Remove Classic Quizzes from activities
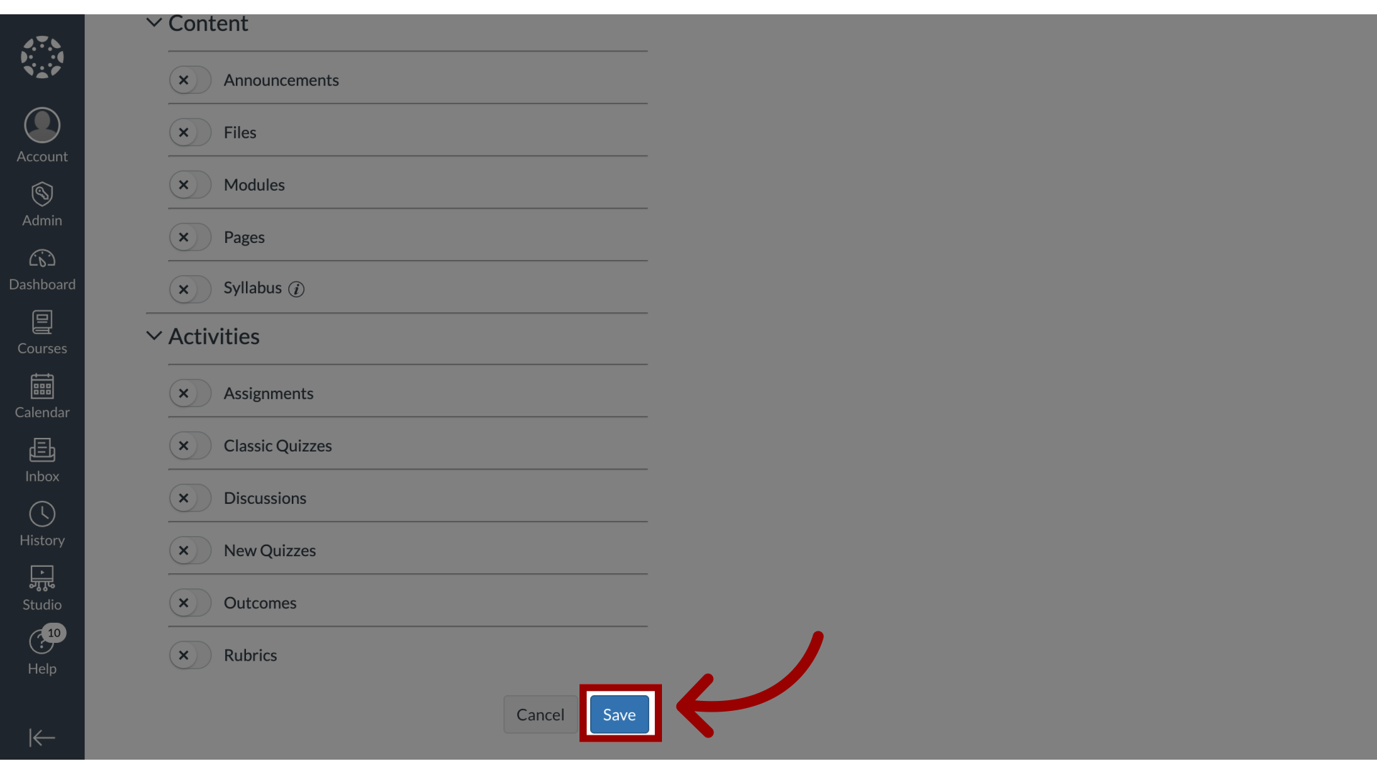Screen dimensions: 1377x774 (x=183, y=445)
